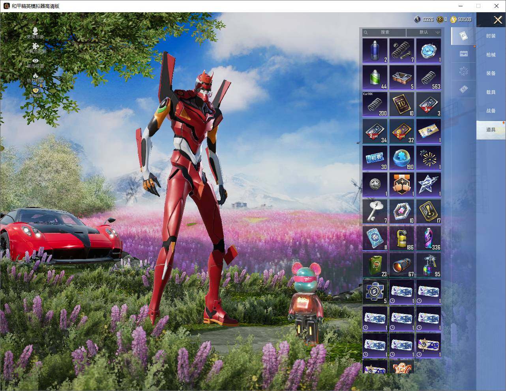Select the yellow gas canister item (186)

point(402,238)
